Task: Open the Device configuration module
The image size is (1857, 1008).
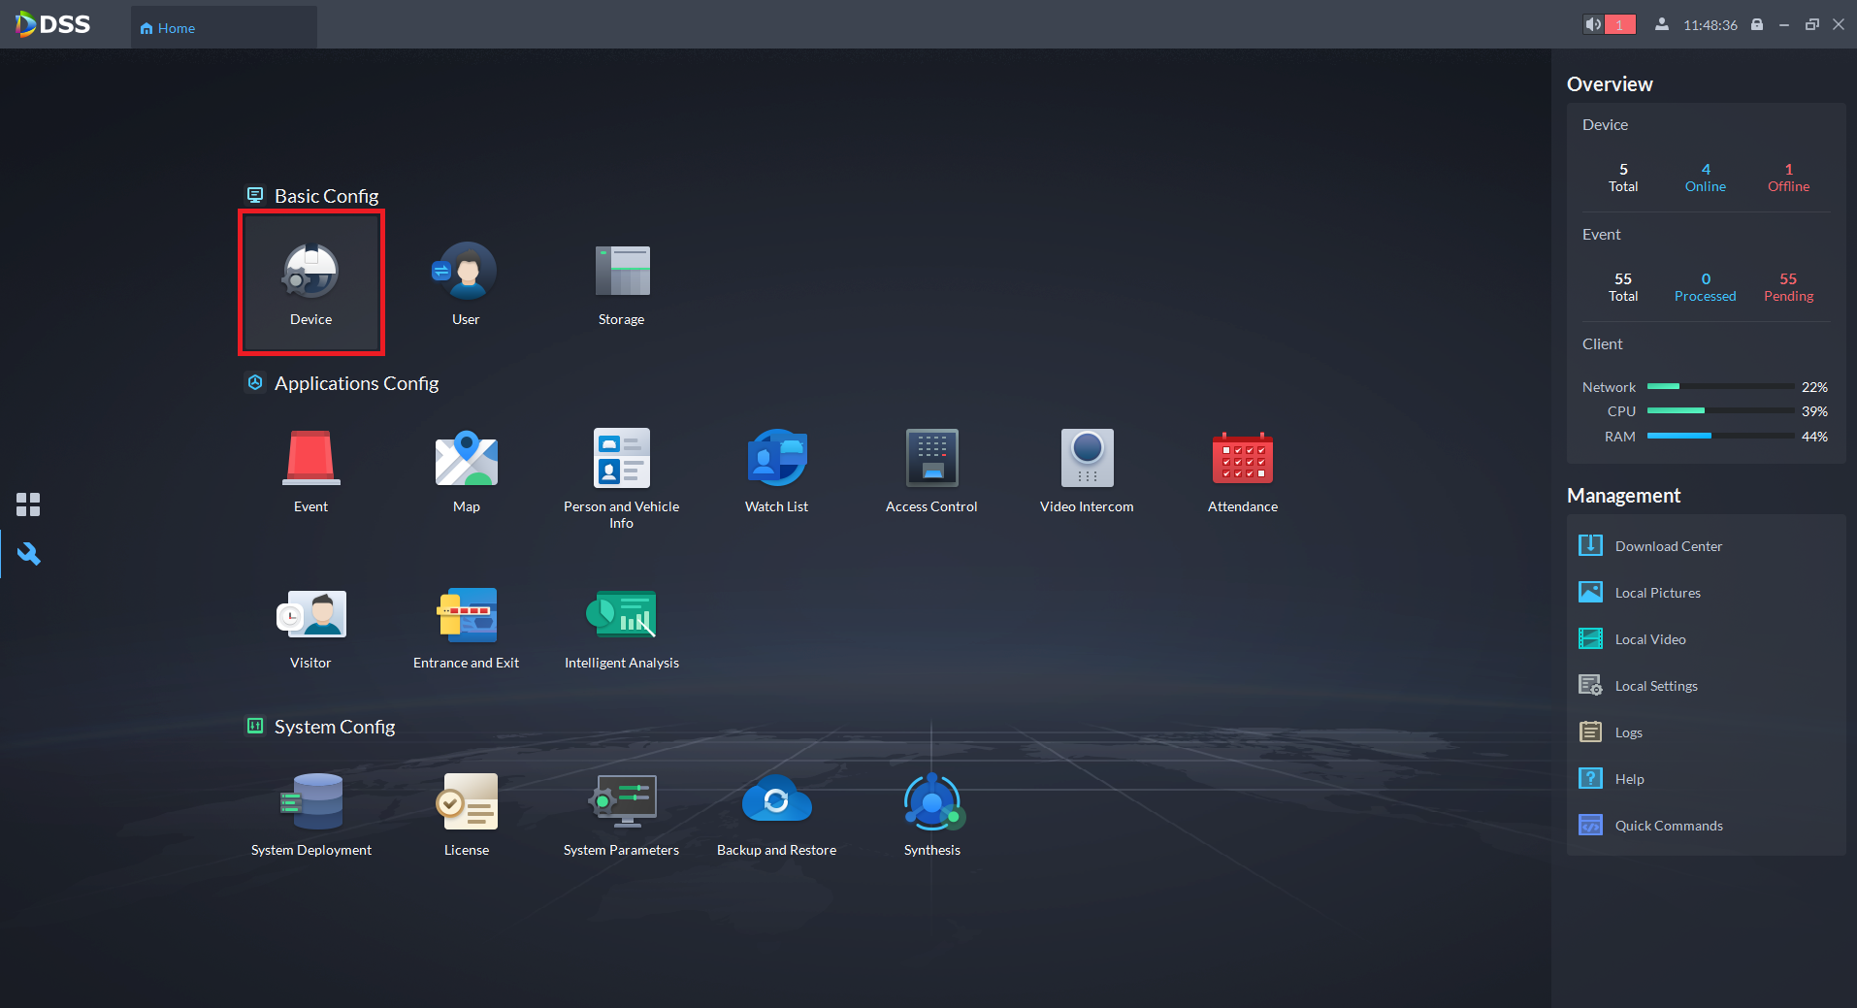Action: [x=310, y=281]
